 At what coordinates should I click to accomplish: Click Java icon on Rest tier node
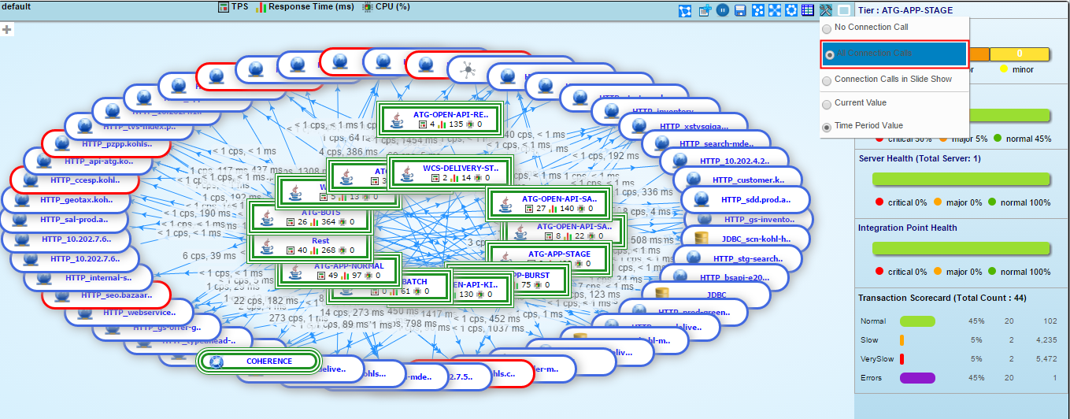[268, 247]
